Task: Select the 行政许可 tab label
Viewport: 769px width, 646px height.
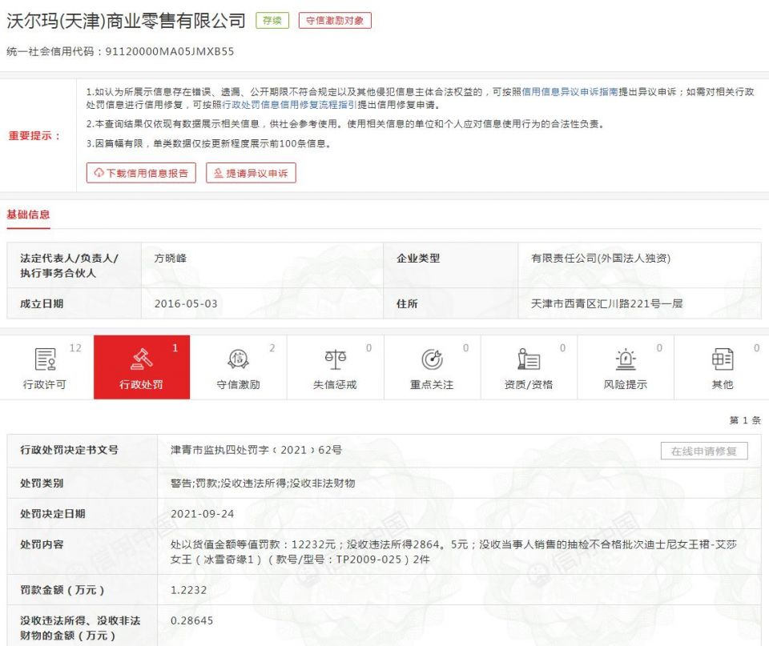Action: pyautogui.click(x=46, y=384)
